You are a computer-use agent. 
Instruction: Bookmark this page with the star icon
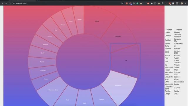coord(122,4)
